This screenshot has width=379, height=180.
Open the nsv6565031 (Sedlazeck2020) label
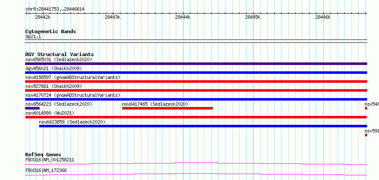pyautogui.click(x=59, y=59)
